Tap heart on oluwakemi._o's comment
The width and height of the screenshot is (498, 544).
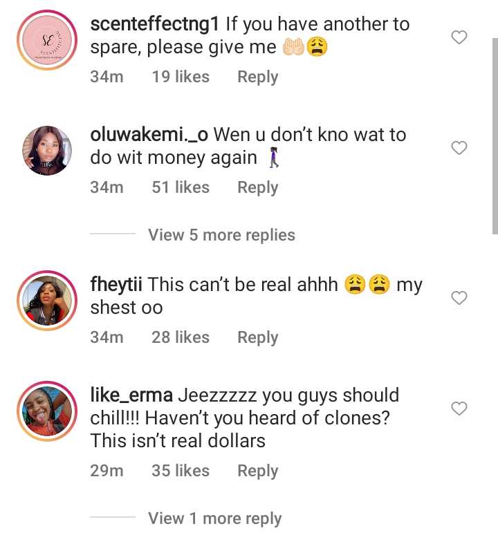click(x=459, y=148)
